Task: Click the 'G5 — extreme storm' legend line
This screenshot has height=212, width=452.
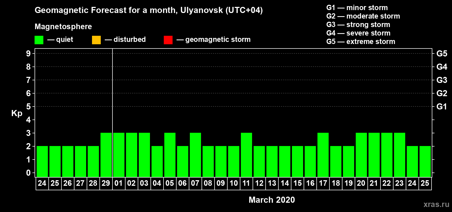Action: click(361, 42)
